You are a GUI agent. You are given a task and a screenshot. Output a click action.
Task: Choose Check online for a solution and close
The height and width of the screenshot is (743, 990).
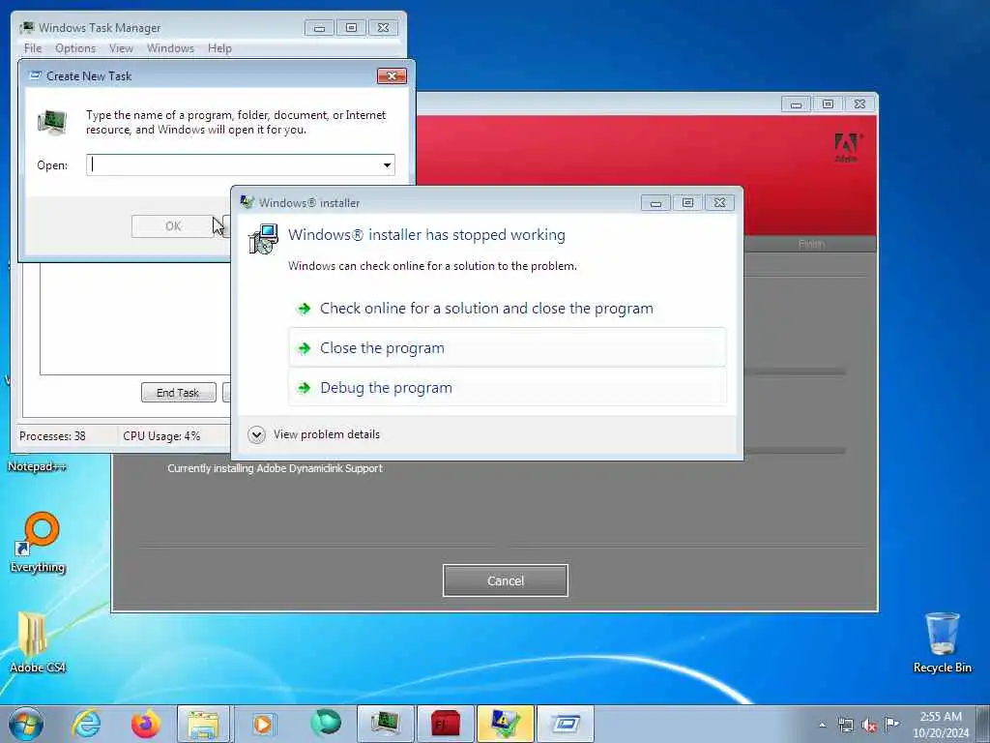pyautogui.click(x=507, y=309)
